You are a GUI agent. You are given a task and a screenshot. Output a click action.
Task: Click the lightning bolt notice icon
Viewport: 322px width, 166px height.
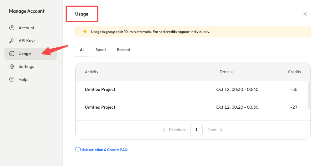(x=85, y=31)
